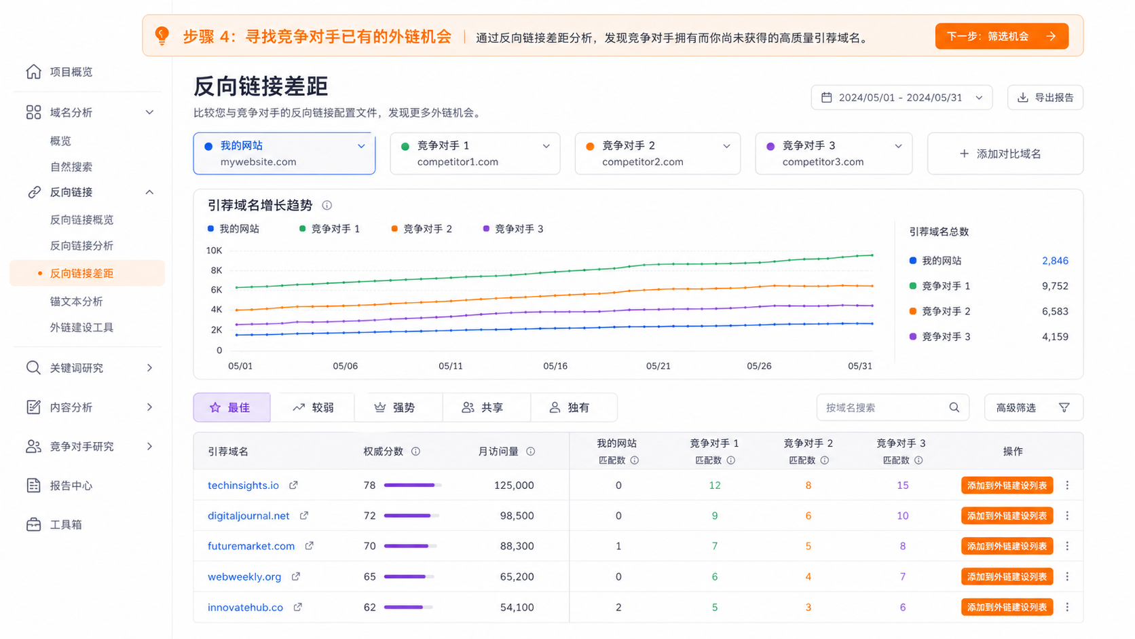1135x639 pixels.
Task: Click the 项目概览 home icon
Action: (x=33, y=72)
